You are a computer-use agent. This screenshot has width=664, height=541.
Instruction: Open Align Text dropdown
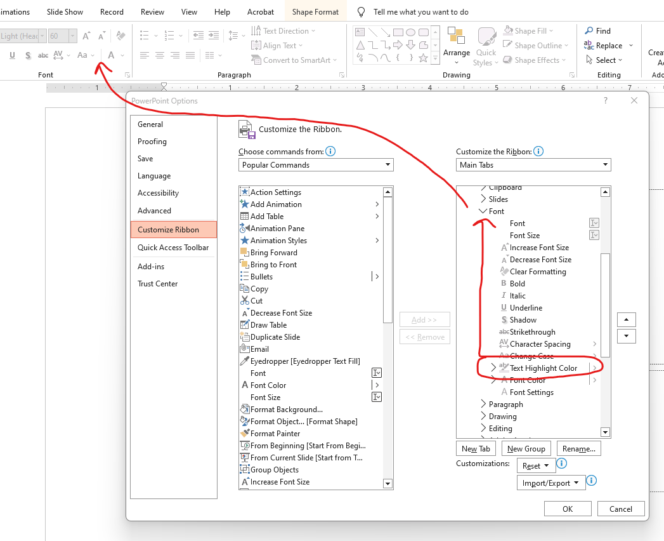pyautogui.click(x=277, y=45)
